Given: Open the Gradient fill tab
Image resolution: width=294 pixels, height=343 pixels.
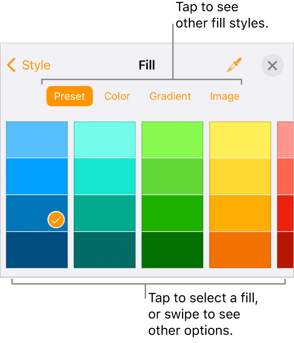Looking at the screenshot, I should click(170, 96).
